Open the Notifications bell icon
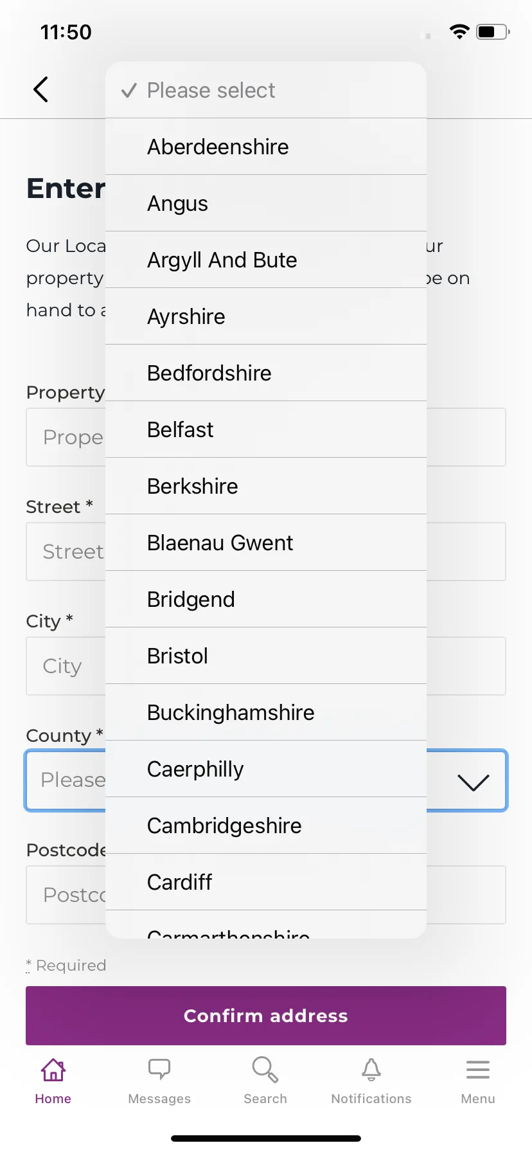The height and width of the screenshot is (1152, 532). coord(371,1070)
